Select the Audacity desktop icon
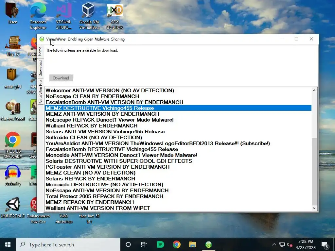 [x=13, y=176]
